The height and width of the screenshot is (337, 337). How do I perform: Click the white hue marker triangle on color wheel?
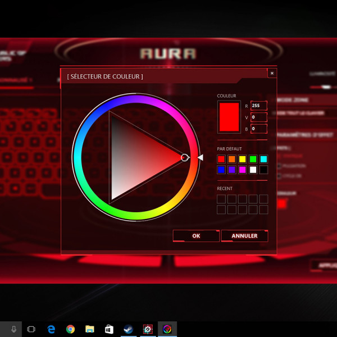tap(201, 158)
